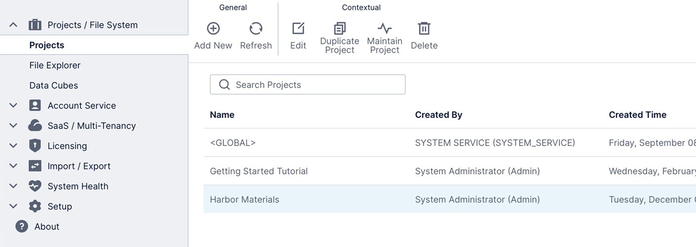
Task: Expand the System Health chevron
Action: [x=13, y=186]
